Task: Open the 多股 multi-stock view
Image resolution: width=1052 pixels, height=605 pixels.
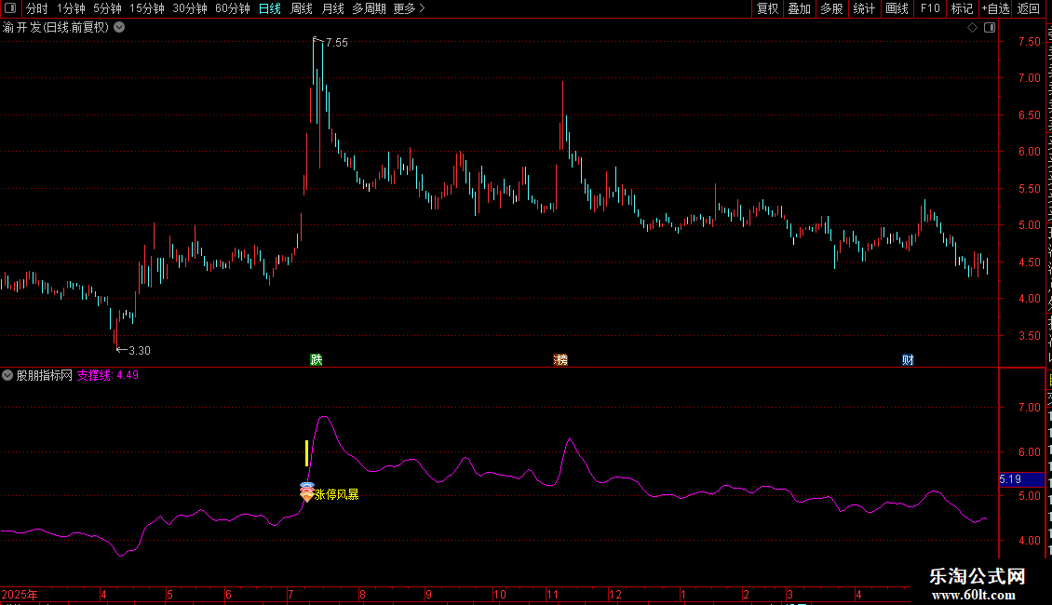Action: [831, 8]
